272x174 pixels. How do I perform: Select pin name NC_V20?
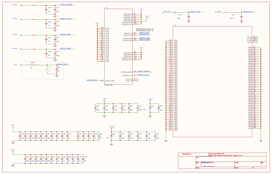[x=249, y=39]
